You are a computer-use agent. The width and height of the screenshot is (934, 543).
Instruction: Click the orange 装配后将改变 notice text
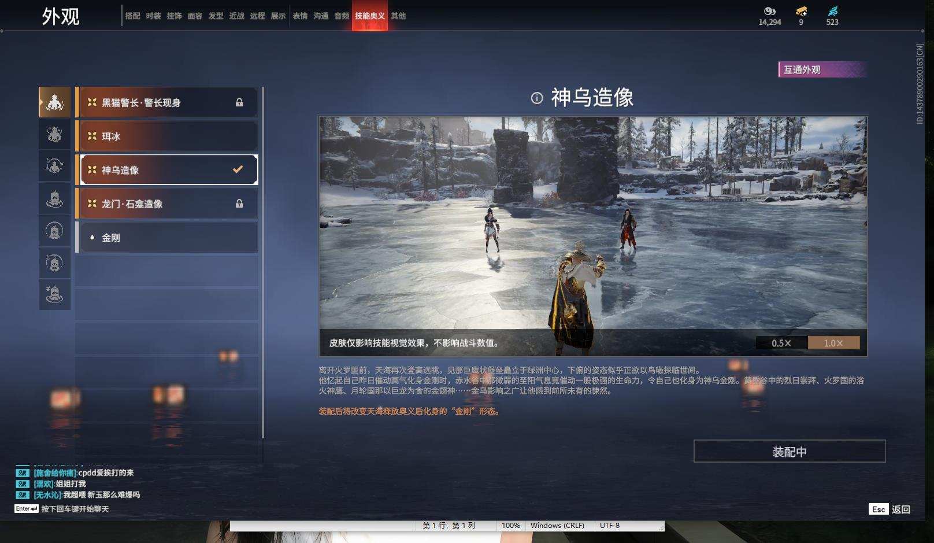[410, 411]
